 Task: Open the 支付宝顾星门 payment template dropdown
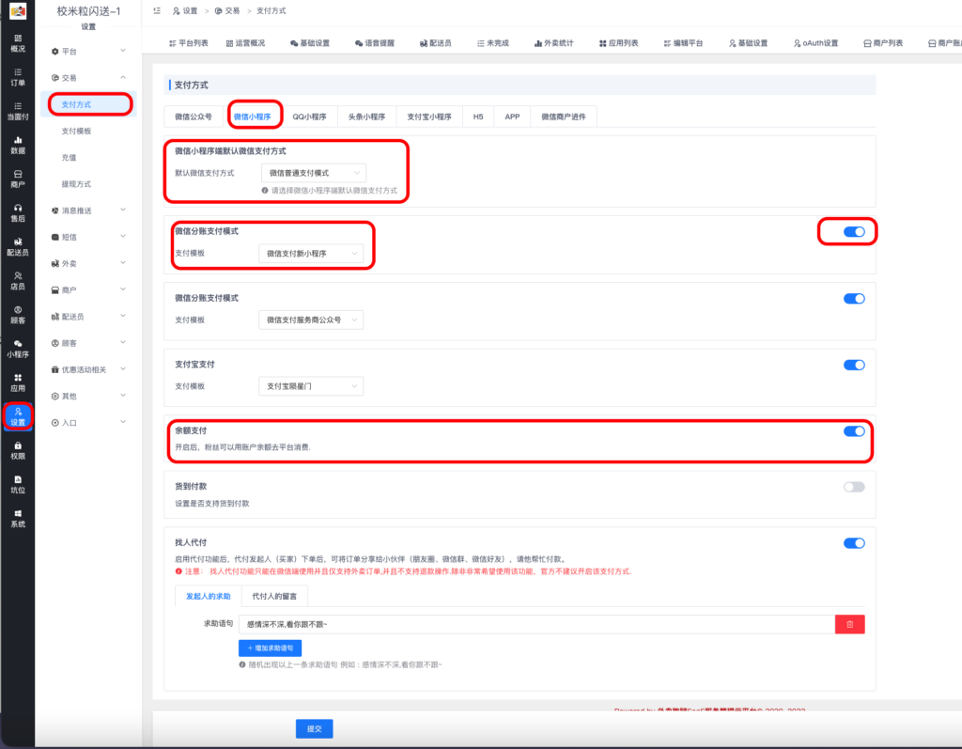point(310,386)
